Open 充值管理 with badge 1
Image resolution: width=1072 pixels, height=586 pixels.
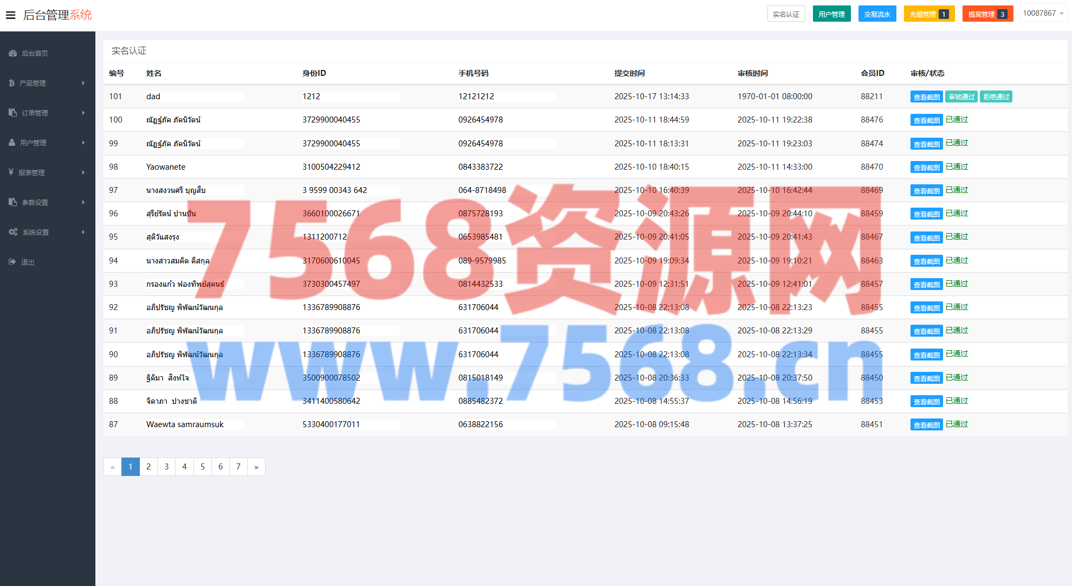(928, 14)
